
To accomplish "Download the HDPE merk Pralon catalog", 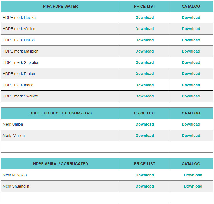I will pos(191,74).
